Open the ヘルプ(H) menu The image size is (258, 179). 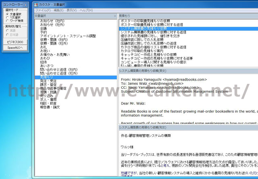tap(86, 10)
